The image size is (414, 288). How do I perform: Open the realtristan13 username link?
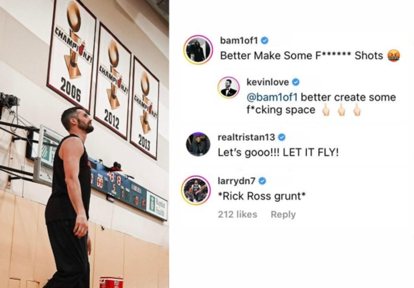[x=248, y=137]
